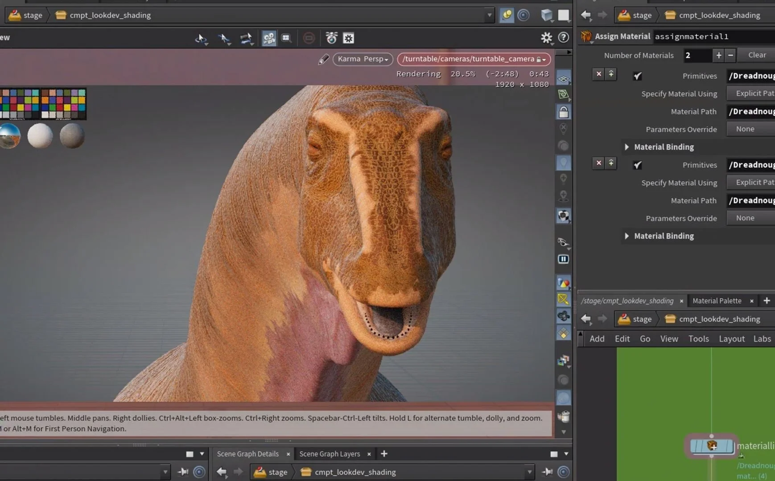Toggle the second Primitives enable checkbox
775x481 pixels.
(638, 165)
